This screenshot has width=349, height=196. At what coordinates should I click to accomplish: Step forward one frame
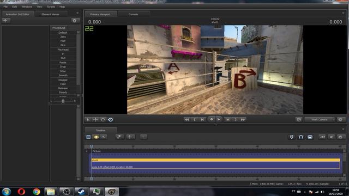click(x=228, y=120)
